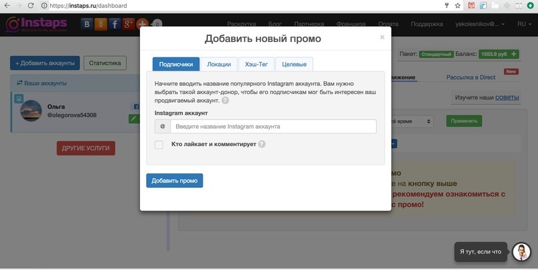Open the советы link
Image resolution: width=538 pixels, height=270 pixels.
tap(507, 97)
